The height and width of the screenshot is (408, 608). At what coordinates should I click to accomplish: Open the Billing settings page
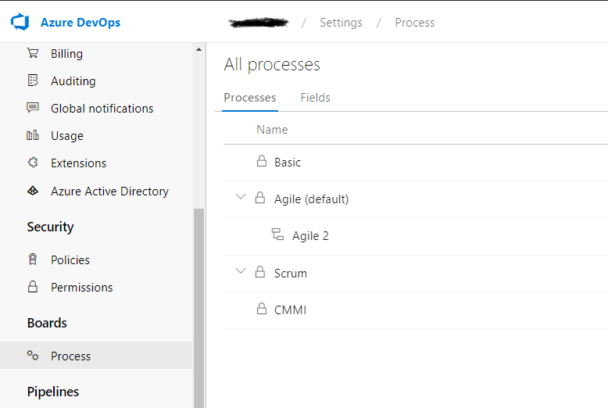tap(66, 53)
